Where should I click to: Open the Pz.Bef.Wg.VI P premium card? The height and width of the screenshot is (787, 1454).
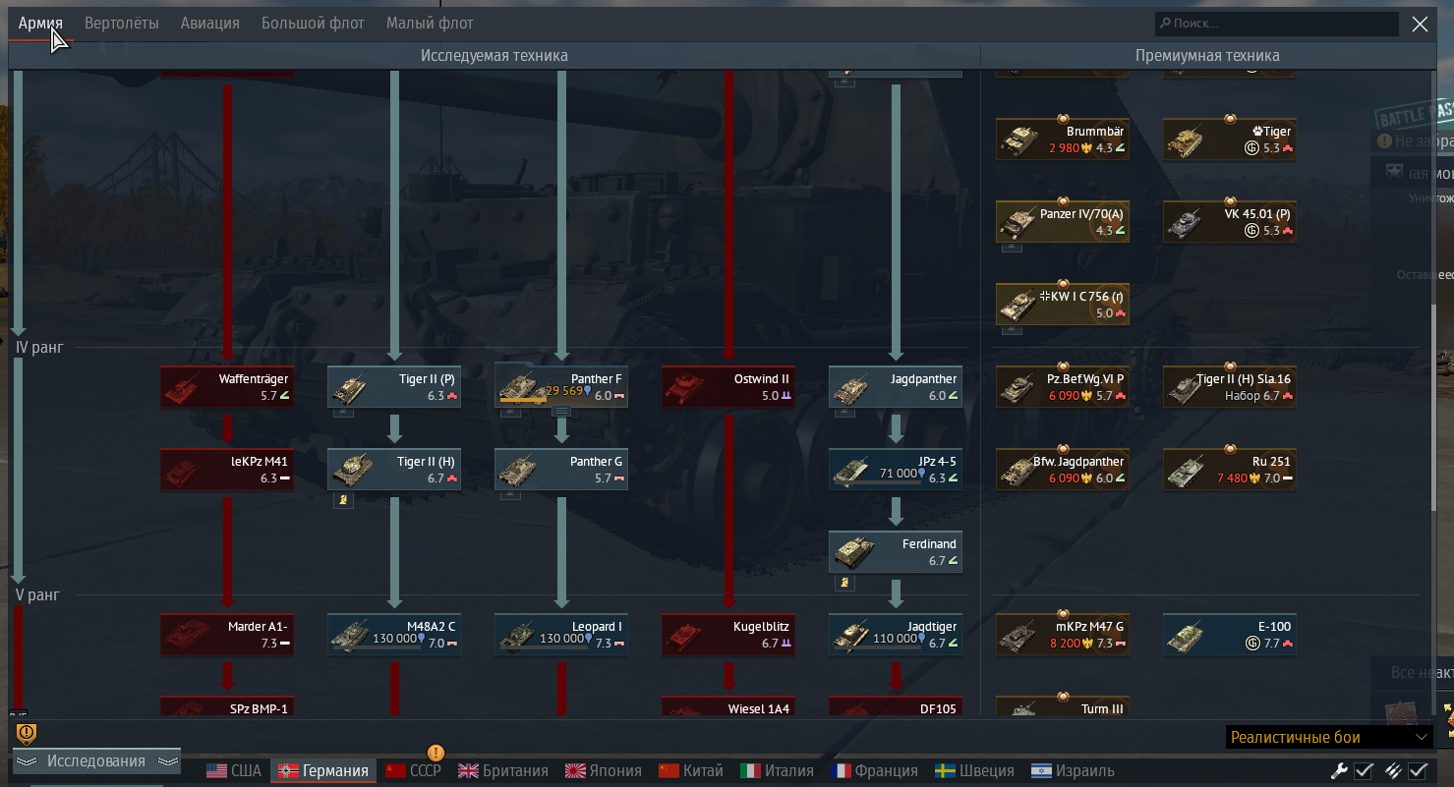tap(1063, 387)
